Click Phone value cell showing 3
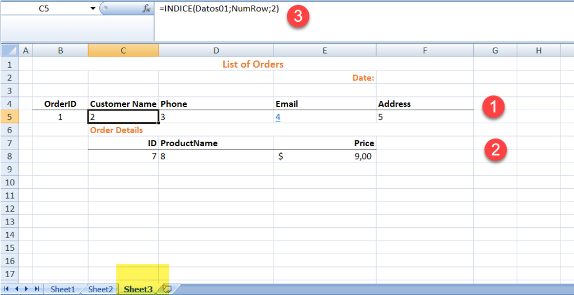The width and height of the screenshot is (574, 295). pos(216,118)
